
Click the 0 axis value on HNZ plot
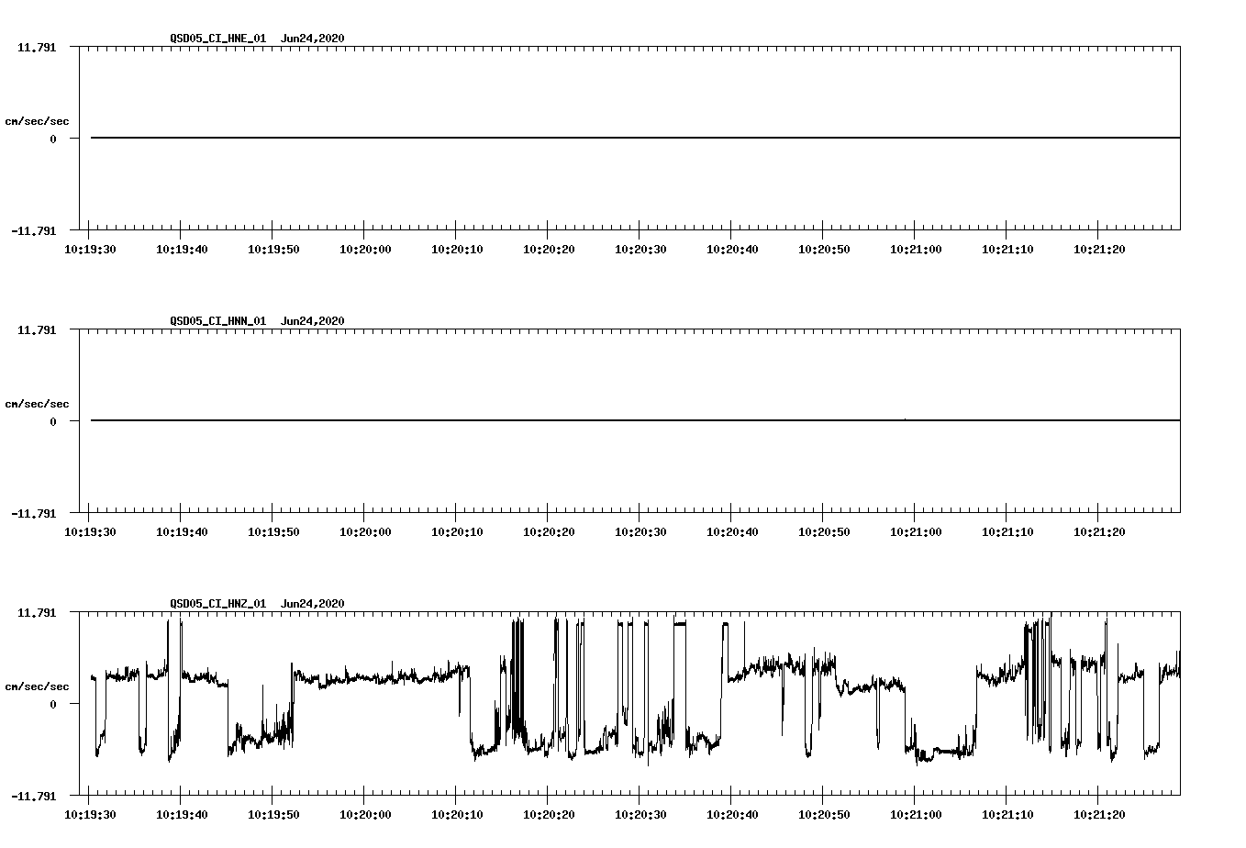pyautogui.click(x=53, y=704)
